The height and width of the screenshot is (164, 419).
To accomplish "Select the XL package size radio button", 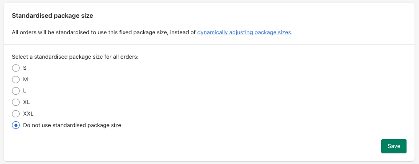I will coord(16,102).
